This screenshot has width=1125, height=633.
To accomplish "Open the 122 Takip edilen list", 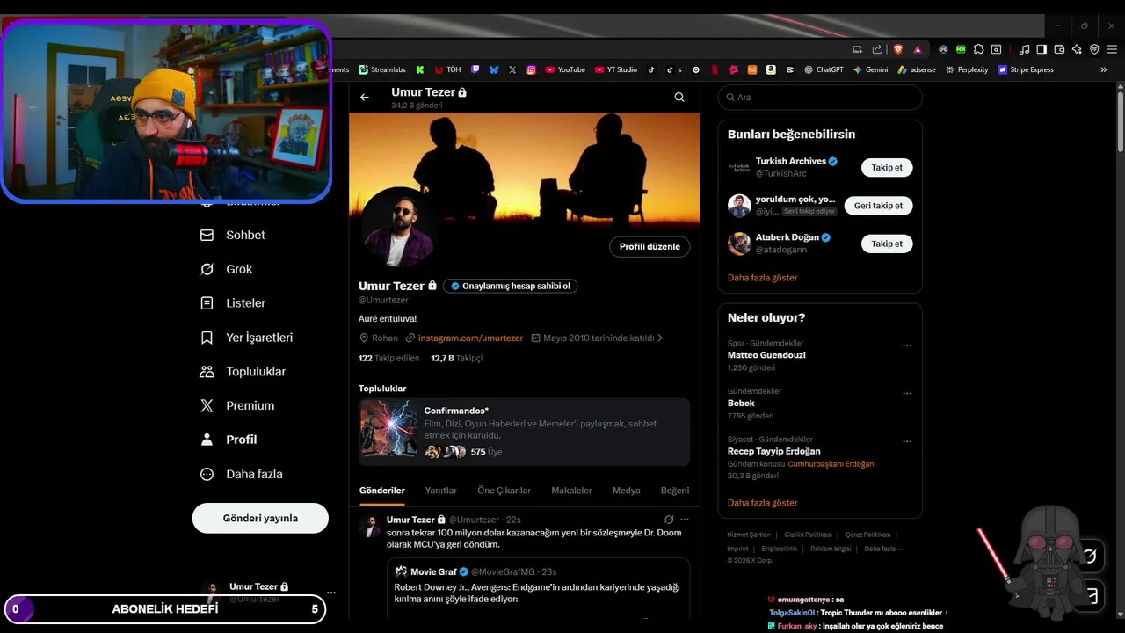I will click(389, 358).
